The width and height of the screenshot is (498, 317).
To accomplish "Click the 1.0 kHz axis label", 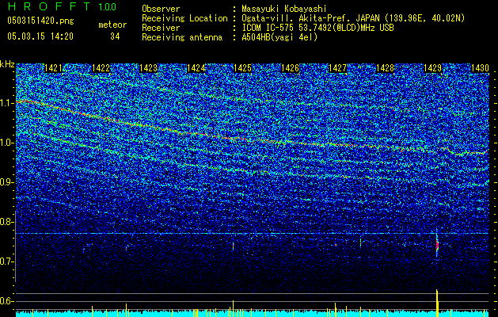I will tap(7, 143).
